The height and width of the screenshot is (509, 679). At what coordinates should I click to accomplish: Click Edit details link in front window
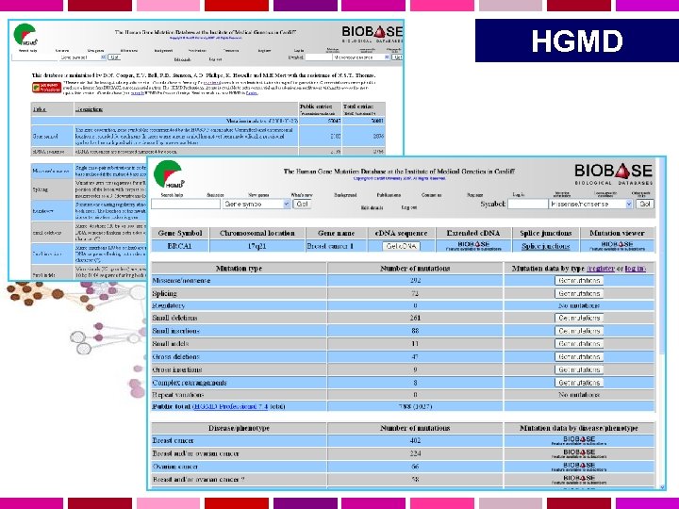tap(372, 207)
